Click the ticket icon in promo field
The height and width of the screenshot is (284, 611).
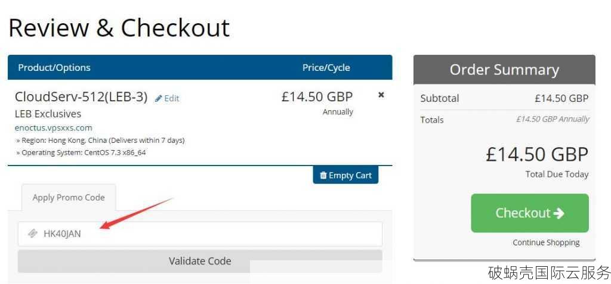[33, 233]
